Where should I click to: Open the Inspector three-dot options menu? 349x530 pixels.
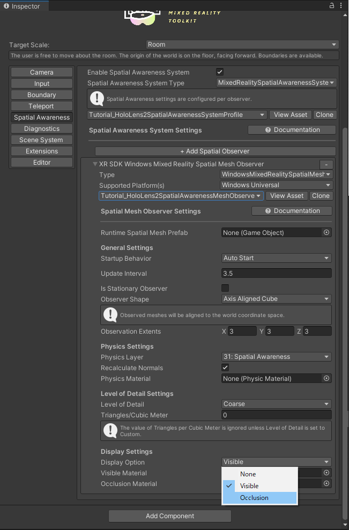(x=341, y=5)
